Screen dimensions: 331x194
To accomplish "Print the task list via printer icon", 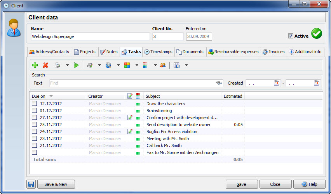I will click(57, 65).
